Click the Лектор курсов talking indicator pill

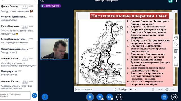[x=51, y=6]
